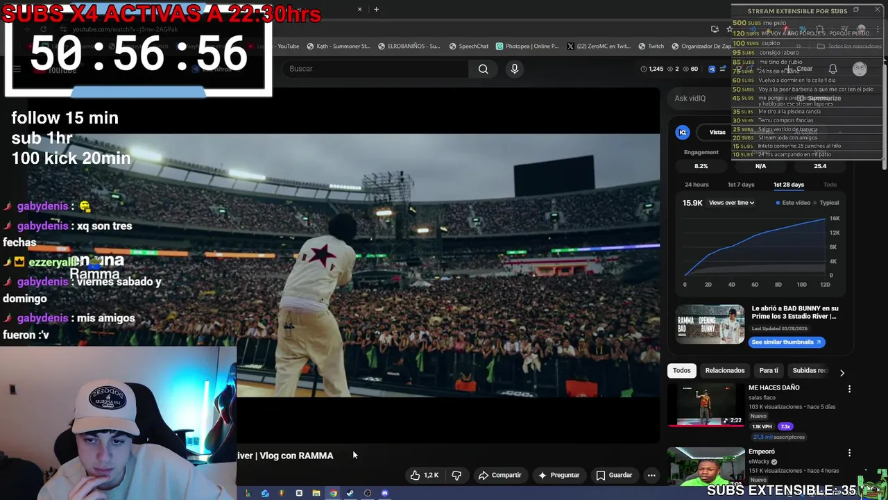The height and width of the screenshot is (500, 888).
Task: Open options menu for Empeoró video
Action: pos(849,453)
